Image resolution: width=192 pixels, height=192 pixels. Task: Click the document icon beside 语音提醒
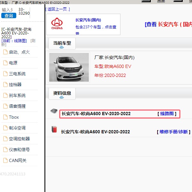pos(5,106)
